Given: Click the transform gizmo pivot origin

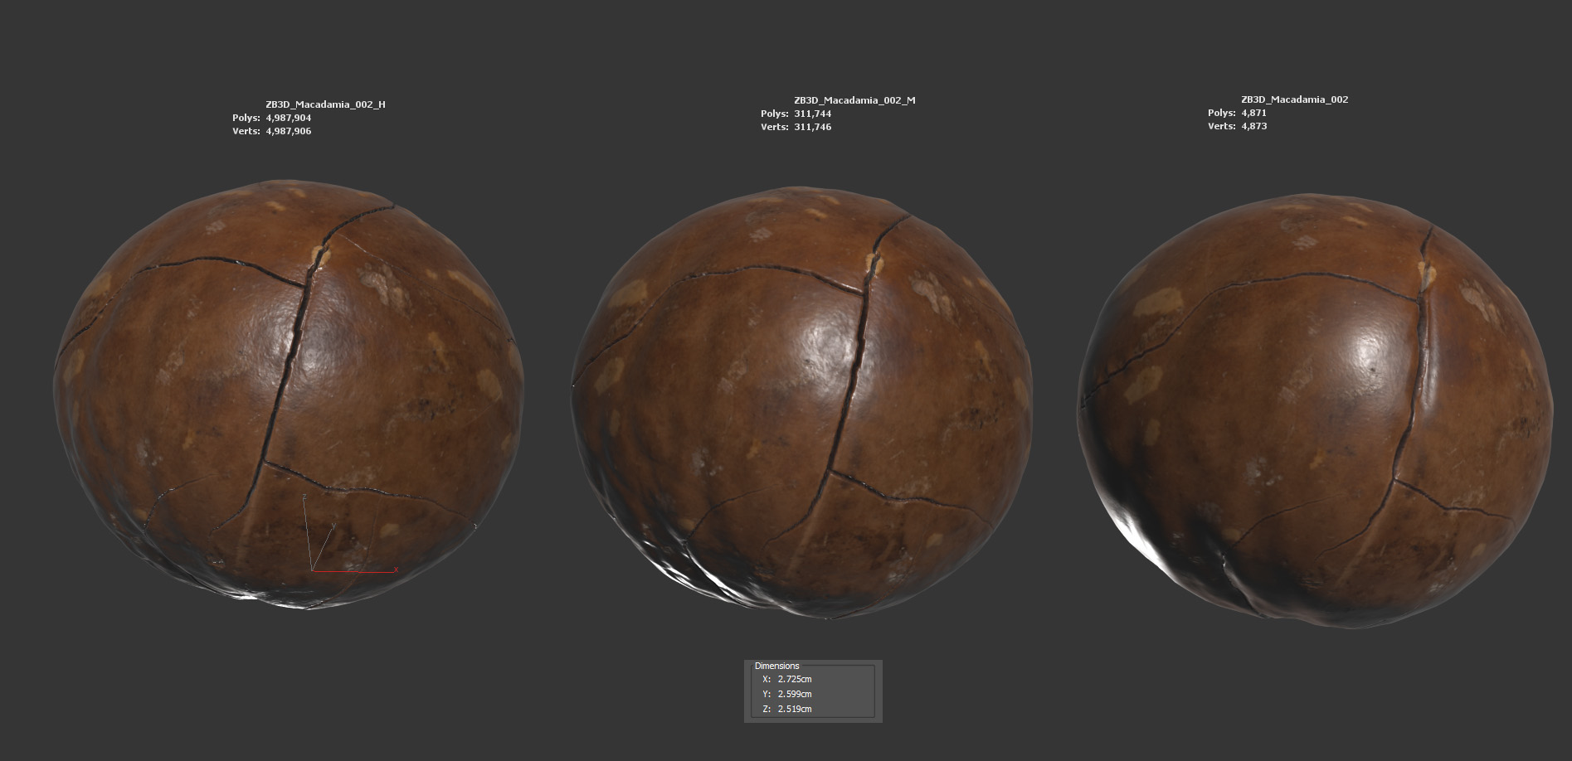Looking at the screenshot, I should [x=313, y=570].
